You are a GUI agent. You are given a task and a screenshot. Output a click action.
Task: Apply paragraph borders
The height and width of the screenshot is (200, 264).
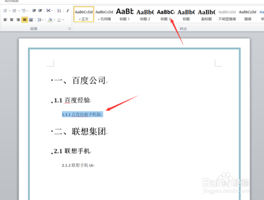click(59, 20)
